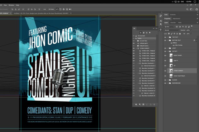This screenshot has width=199, height=132.
Task: Expand the BACKGROUND layer group
Action: 168,84
